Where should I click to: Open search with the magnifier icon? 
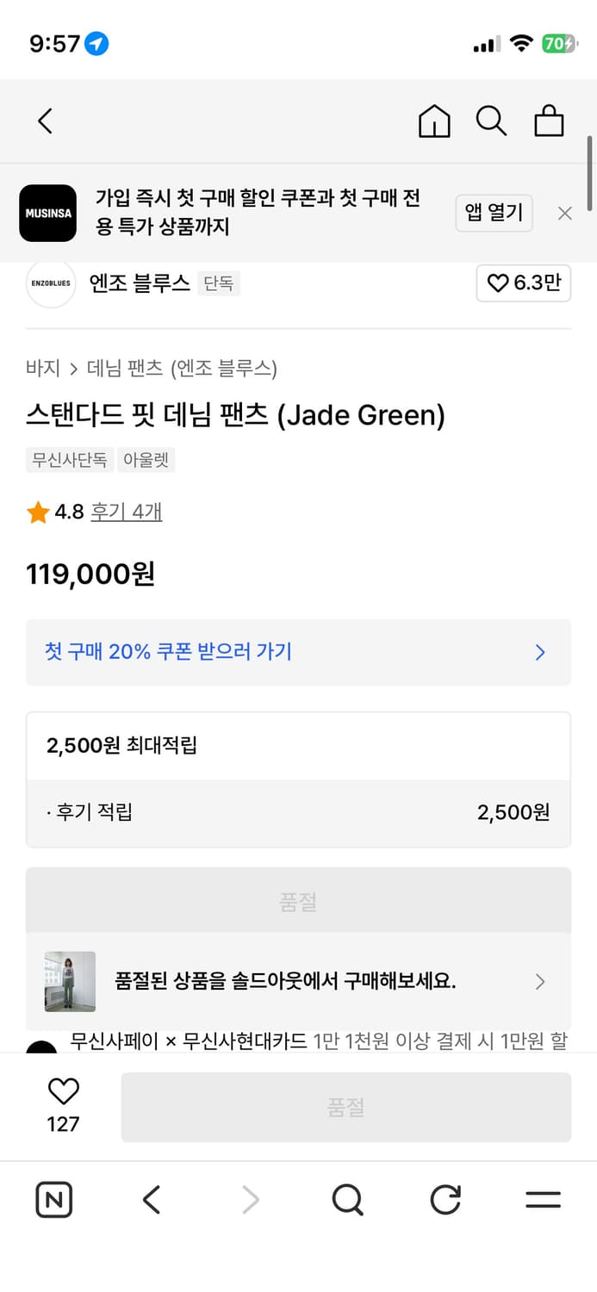[492, 121]
